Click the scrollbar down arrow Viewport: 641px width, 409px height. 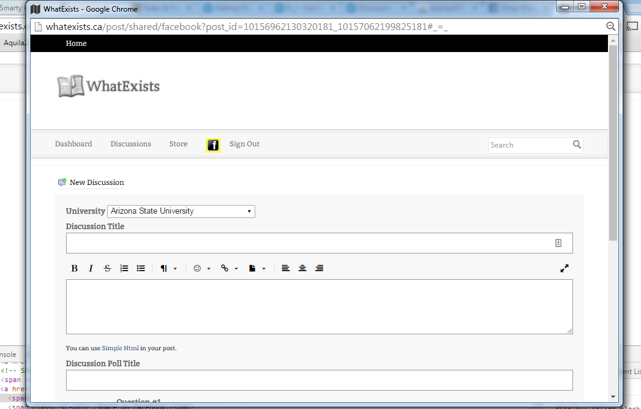(613, 396)
